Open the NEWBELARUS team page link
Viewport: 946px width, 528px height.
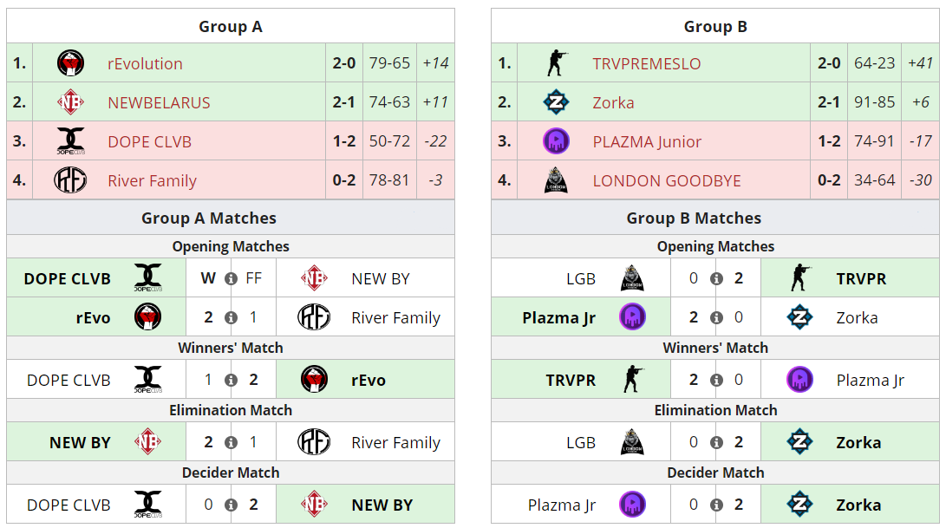[x=159, y=102]
